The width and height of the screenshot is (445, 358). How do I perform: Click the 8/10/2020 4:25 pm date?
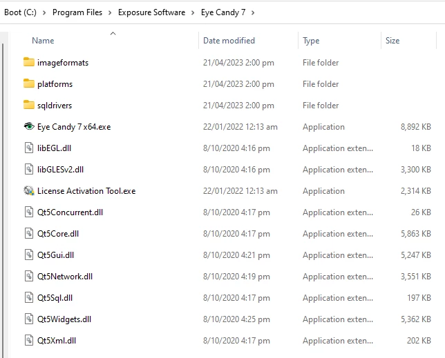(236, 319)
